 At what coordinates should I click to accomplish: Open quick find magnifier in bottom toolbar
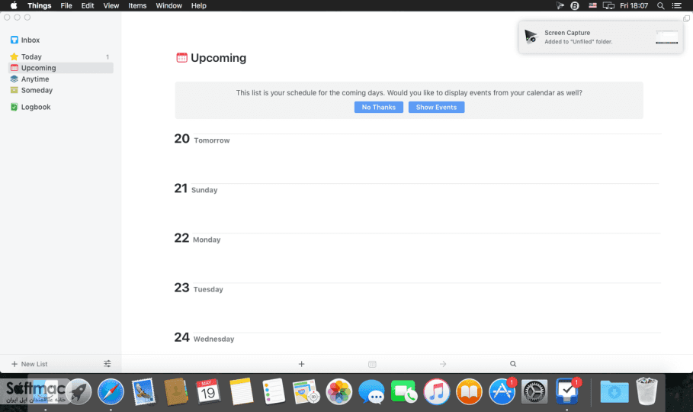click(x=513, y=364)
